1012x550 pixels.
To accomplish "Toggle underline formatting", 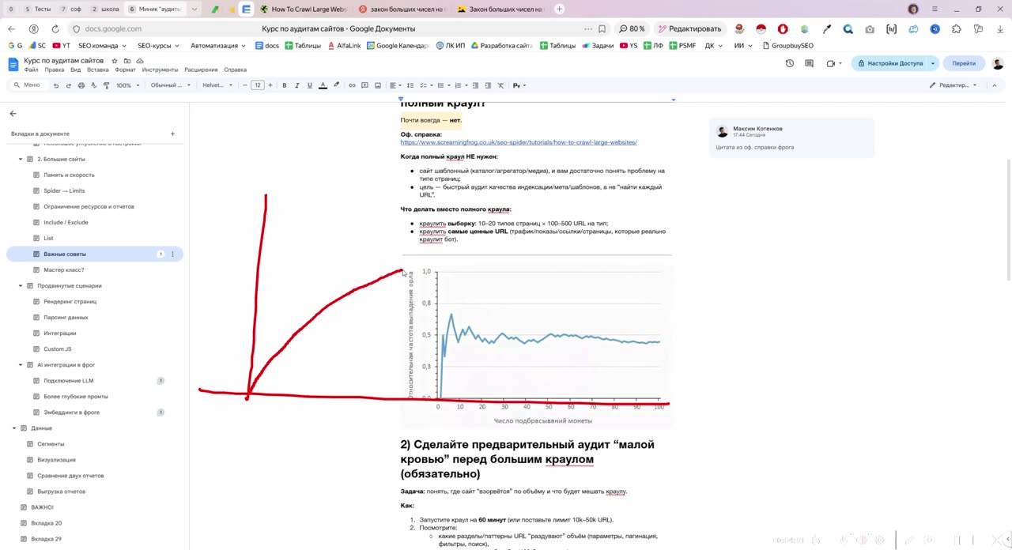I will point(309,85).
